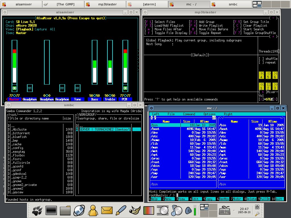Click the stop button labeled 2 in mp3blaster
The height and width of the screenshot is (218, 291).
pyautogui.click(x=268, y=86)
